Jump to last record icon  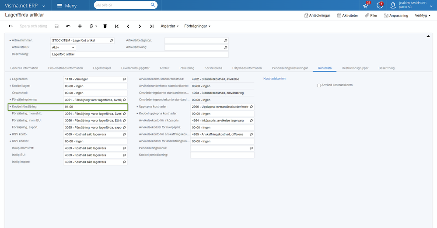pyautogui.click(x=151, y=26)
